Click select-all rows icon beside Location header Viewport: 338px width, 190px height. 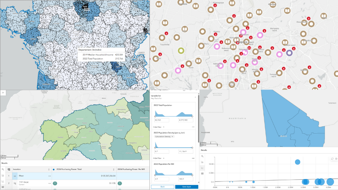click(x=9, y=170)
